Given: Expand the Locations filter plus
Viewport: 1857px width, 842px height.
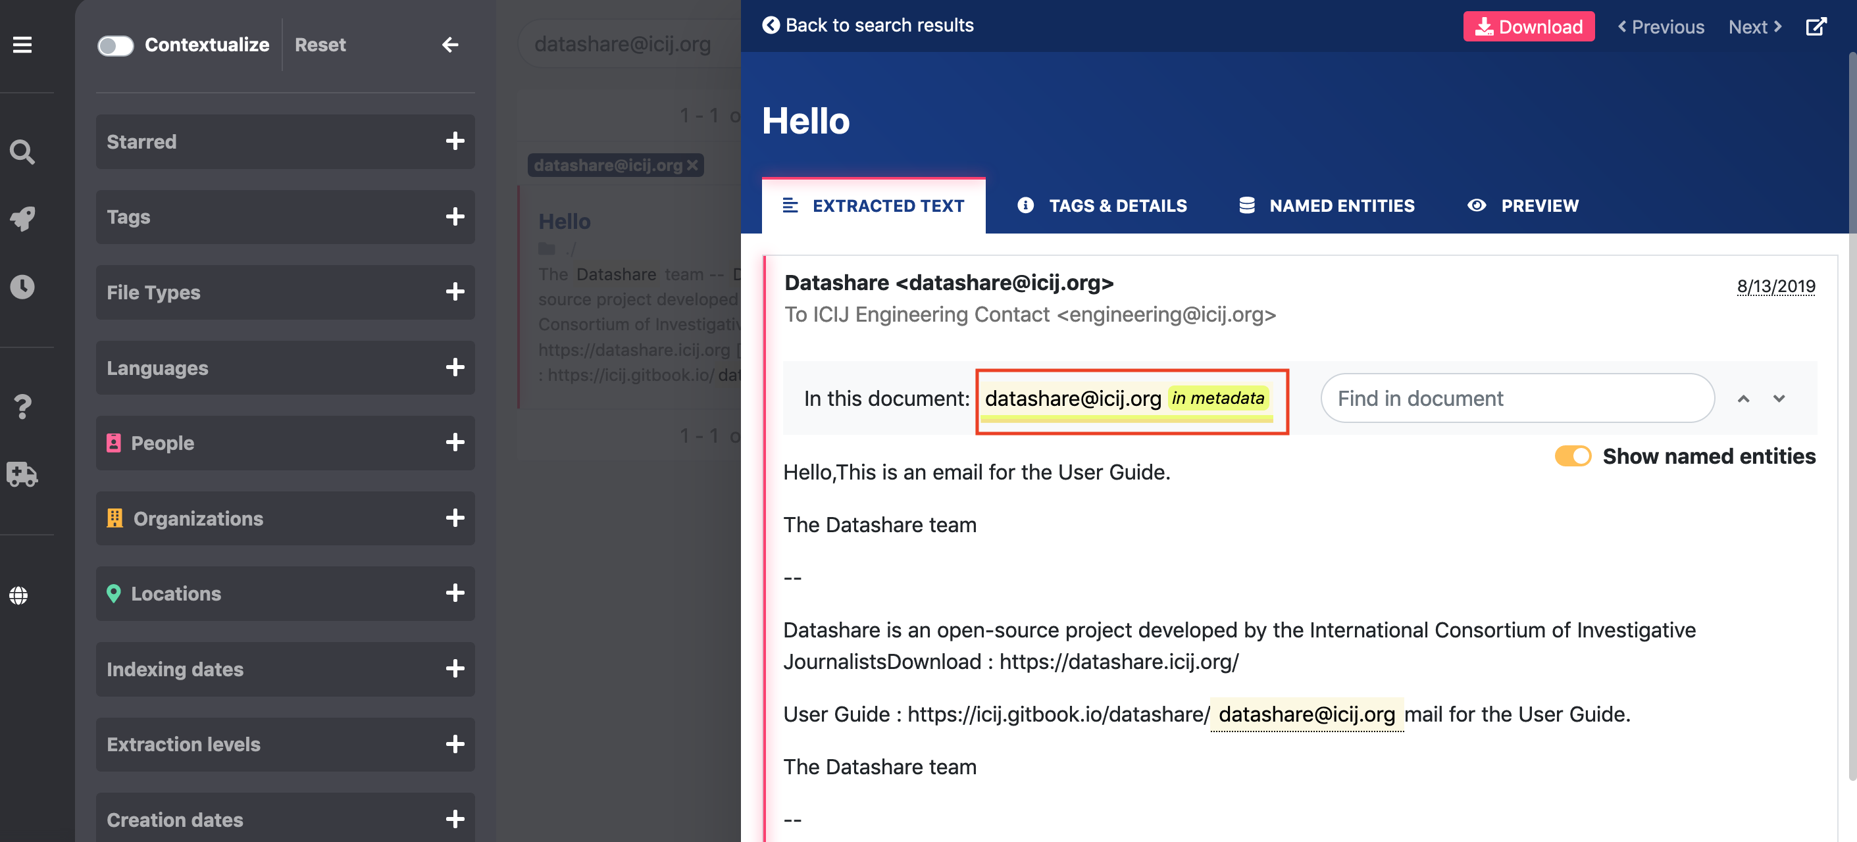Looking at the screenshot, I should [455, 593].
